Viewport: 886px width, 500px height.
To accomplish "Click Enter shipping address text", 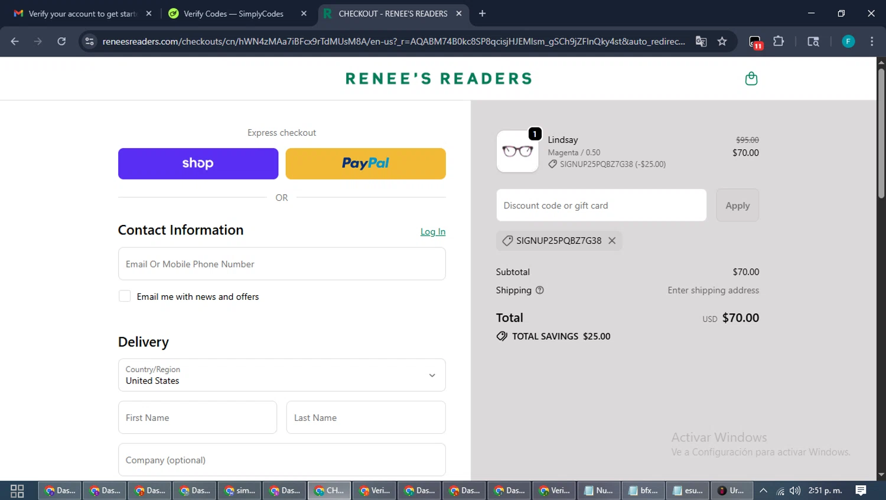I will 713,290.
